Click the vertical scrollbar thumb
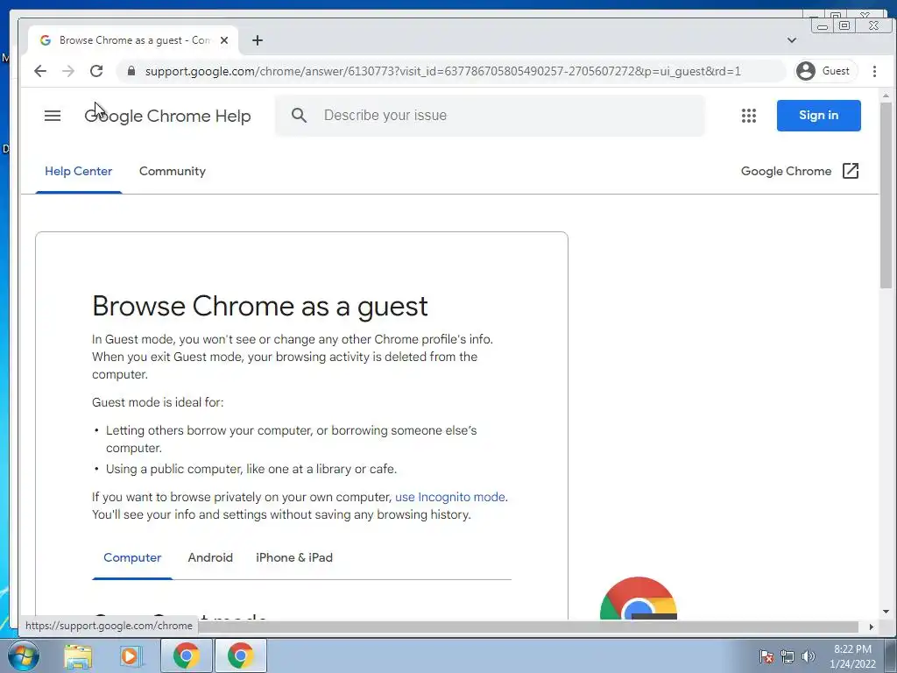The height and width of the screenshot is (673, 897). coord(886,195)
